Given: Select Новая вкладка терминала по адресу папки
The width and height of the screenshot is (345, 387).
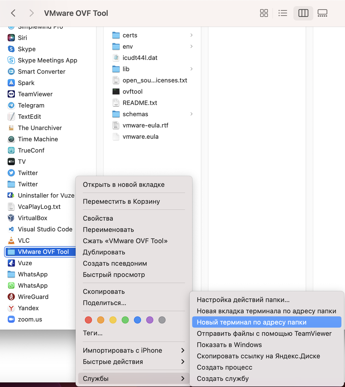Looking at the screenshot, I should click(x=266, y=311).
